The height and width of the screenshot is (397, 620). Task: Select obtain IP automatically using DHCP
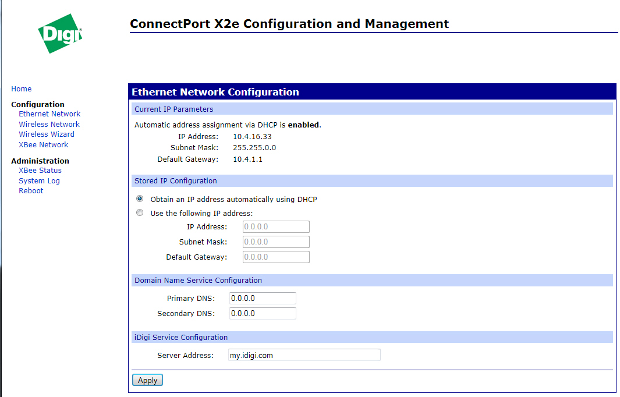[140, 199]
